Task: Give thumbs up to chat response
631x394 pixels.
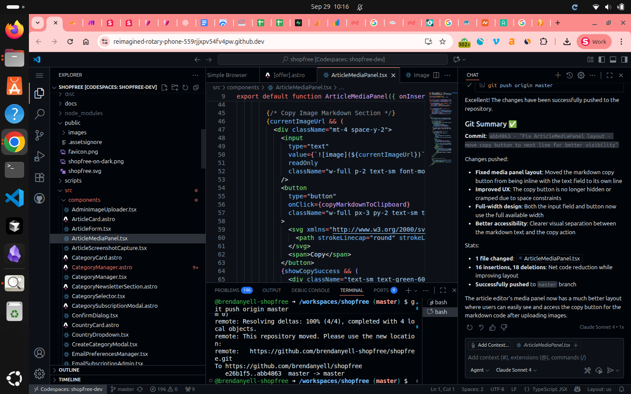Action: [493, 327]
